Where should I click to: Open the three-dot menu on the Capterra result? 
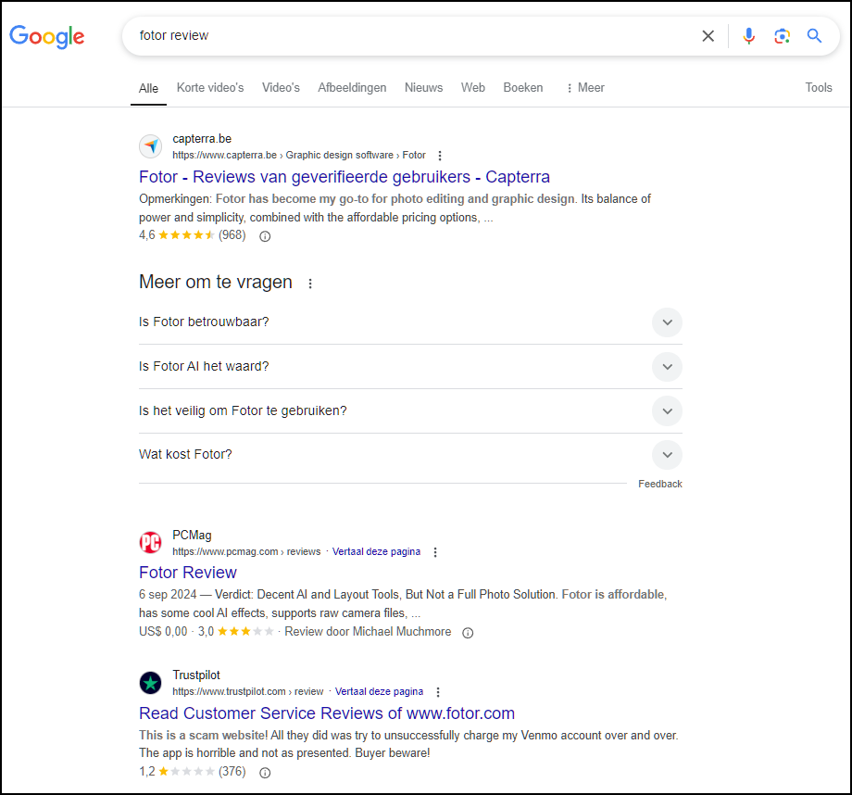pyautogui.click(x=440, y=155)
